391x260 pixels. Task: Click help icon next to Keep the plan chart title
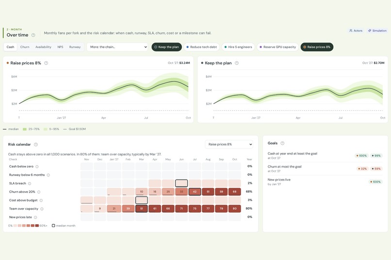coord(237,63)
